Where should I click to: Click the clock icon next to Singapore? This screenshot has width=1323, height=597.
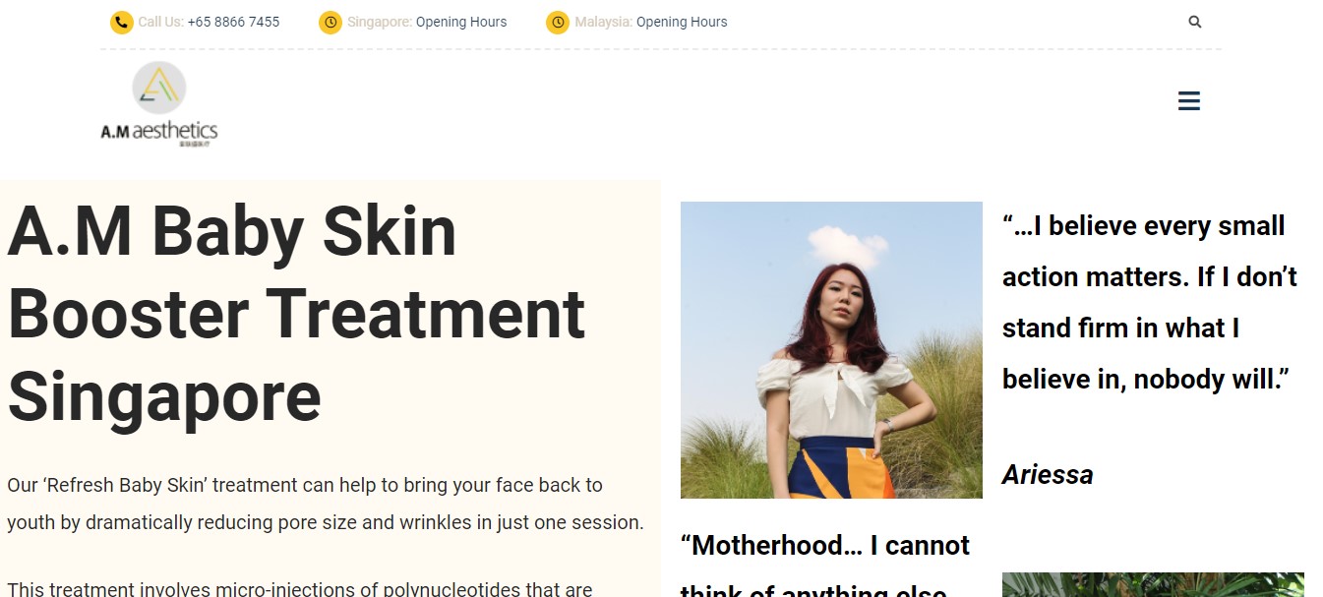(331, 22)
